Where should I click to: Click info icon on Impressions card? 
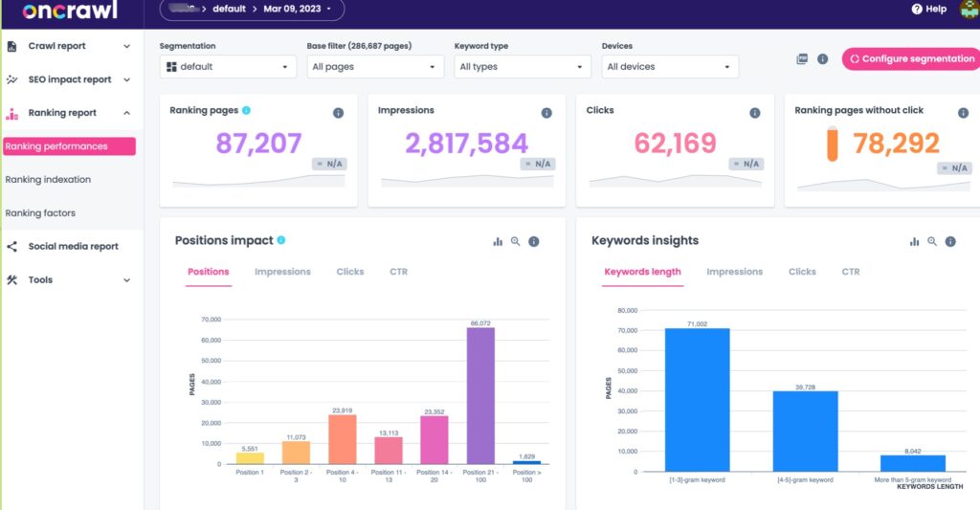(546, 113)
